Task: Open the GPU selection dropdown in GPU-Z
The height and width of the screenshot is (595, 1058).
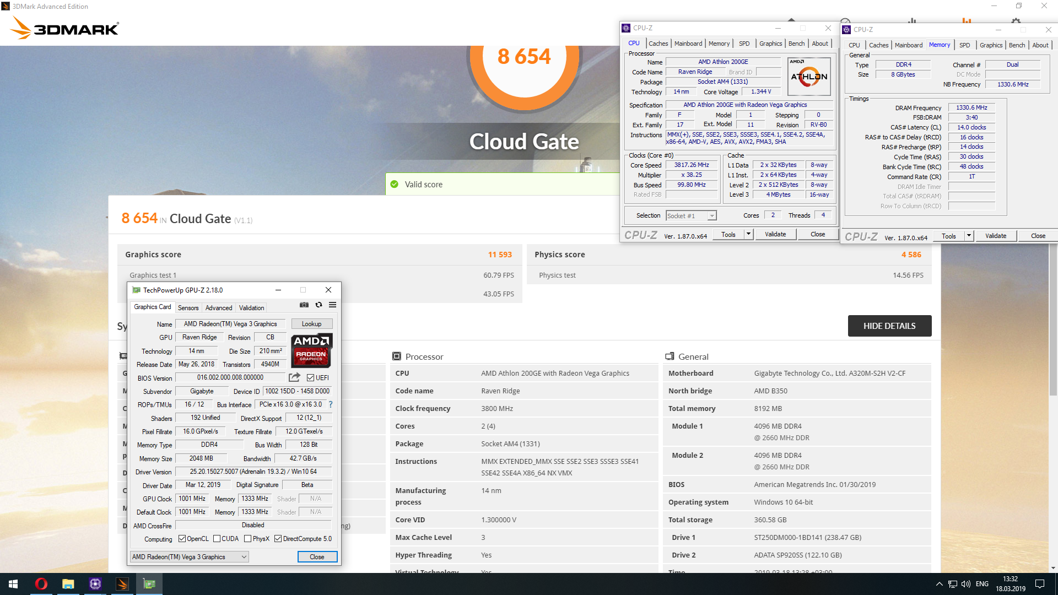Action: click(x=189, y=557)
